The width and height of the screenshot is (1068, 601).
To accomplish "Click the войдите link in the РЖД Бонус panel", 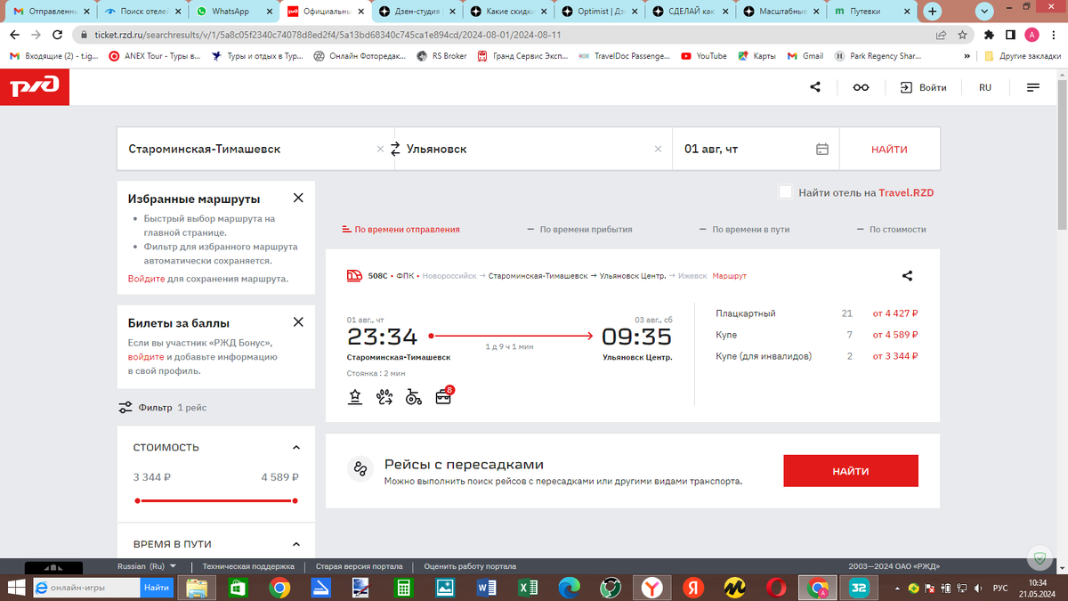I will (x=146, y=356).
